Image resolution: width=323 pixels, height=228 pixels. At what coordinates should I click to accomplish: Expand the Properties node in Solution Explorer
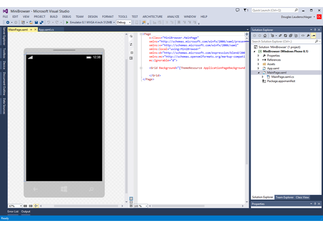pyautogui.click(x=258, y=56)
